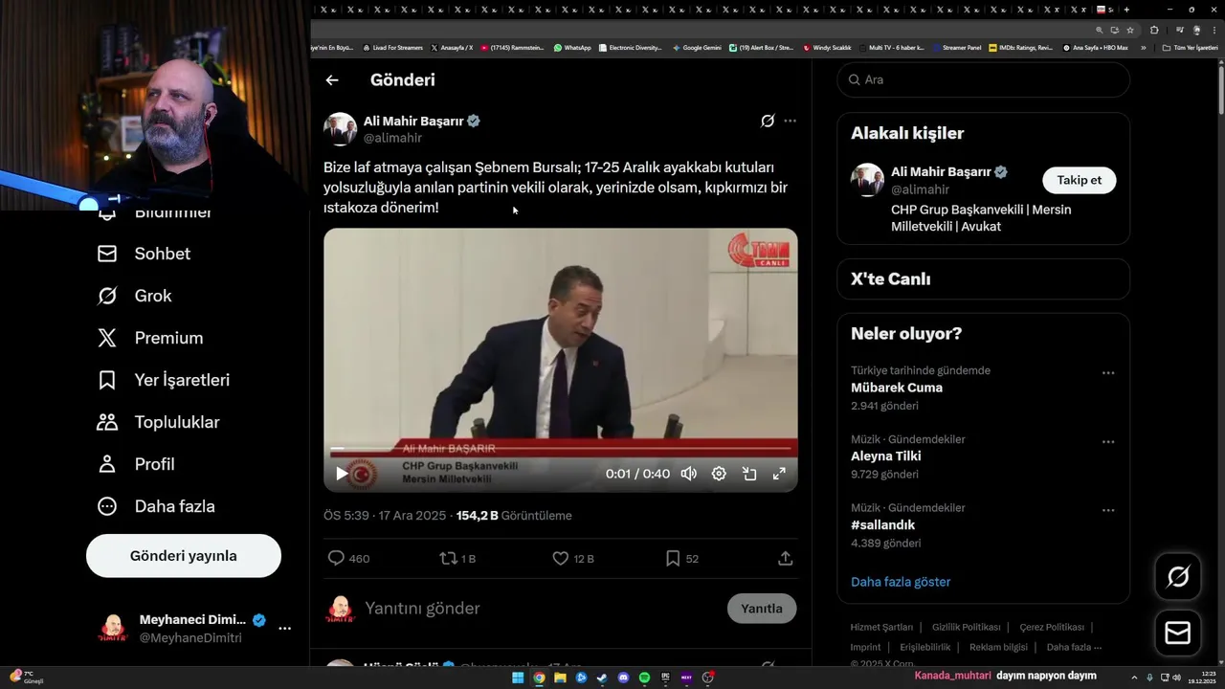The width and height of the screenshot is (1225, 689).
Task: Open Profil in the sidebar
Action: click(x=136, y=464)
